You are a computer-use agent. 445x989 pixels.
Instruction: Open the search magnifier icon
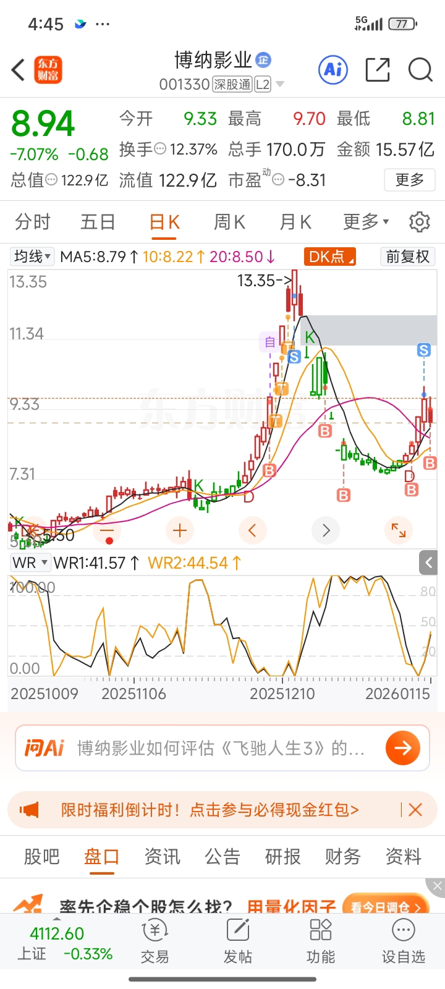(420, 69)
